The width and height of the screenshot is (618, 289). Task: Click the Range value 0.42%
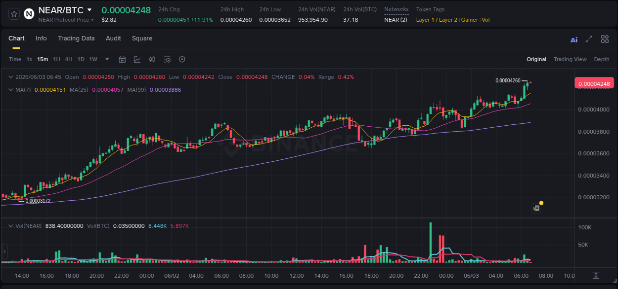tap(346, 77)
